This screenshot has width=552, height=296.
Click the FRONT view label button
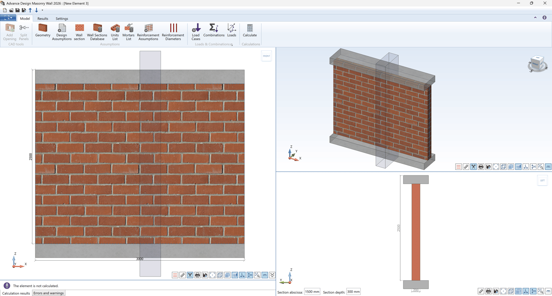coord(266,56)
